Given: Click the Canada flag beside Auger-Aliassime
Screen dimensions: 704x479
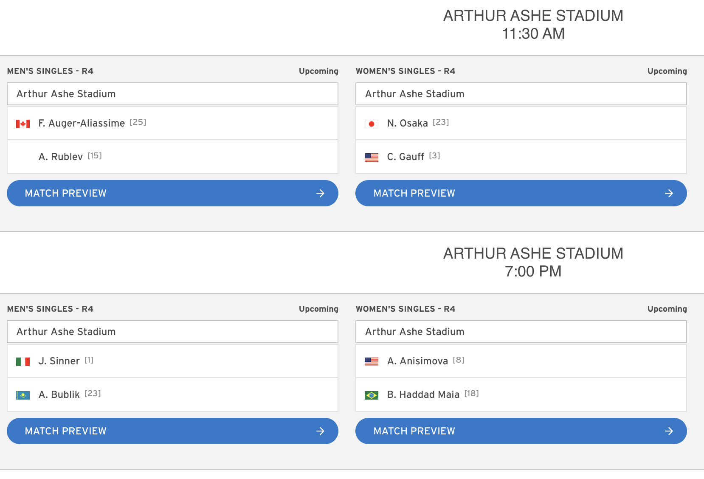Looking at the screenshot, I should (23, 124).
